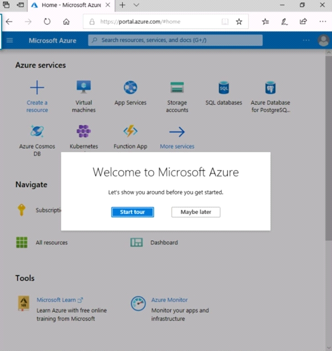Click the site lock security icon
332x351 pixels.
(92, 22)
